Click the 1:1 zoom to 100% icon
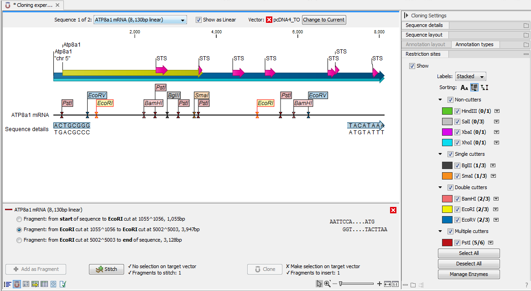 click(395, 284)
